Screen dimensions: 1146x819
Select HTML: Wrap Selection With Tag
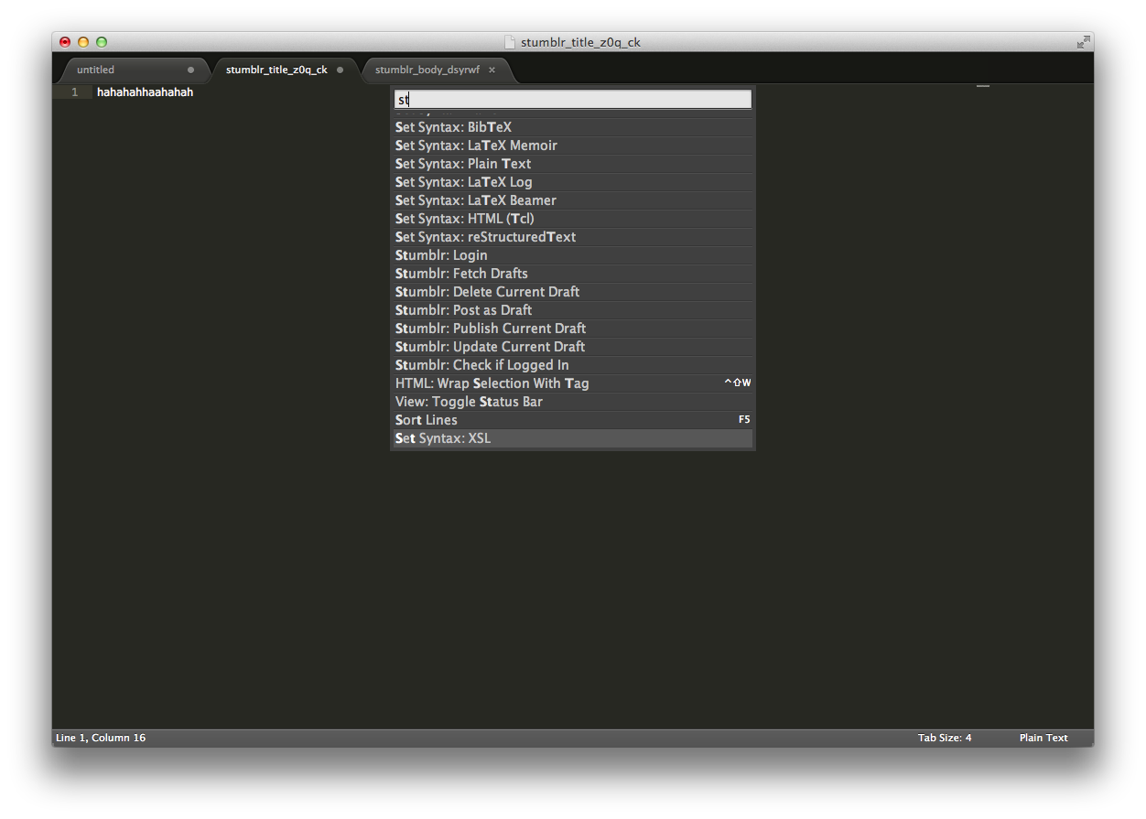pos(573,383)
